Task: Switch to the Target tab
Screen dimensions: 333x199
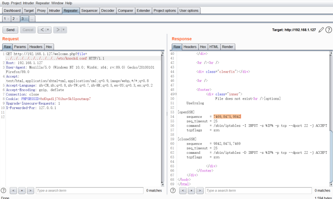Action: point(29,11)
